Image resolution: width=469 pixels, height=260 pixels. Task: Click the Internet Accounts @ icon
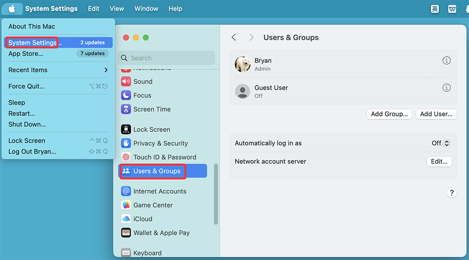(x=126, y=191)
